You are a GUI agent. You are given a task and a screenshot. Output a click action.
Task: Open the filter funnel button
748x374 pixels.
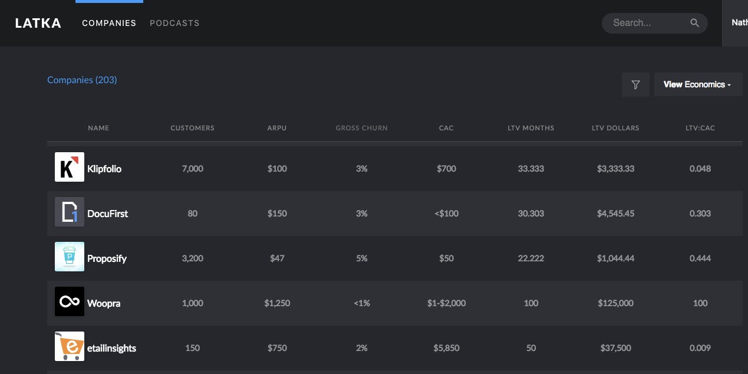click(635, 84)
